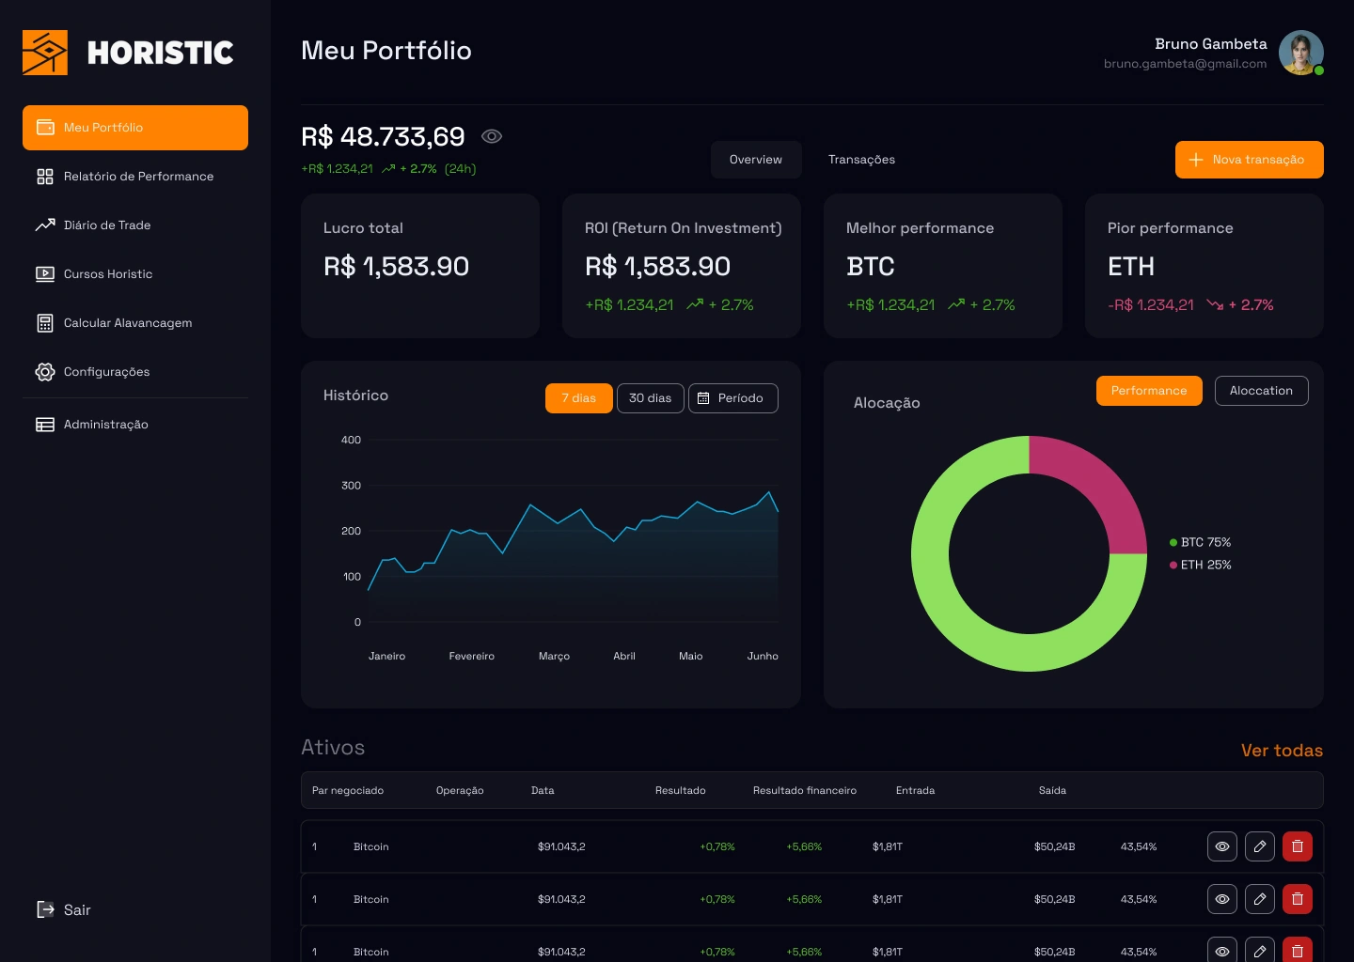
Task: View details of second Bitcoin row
Action: (1221, 899)
